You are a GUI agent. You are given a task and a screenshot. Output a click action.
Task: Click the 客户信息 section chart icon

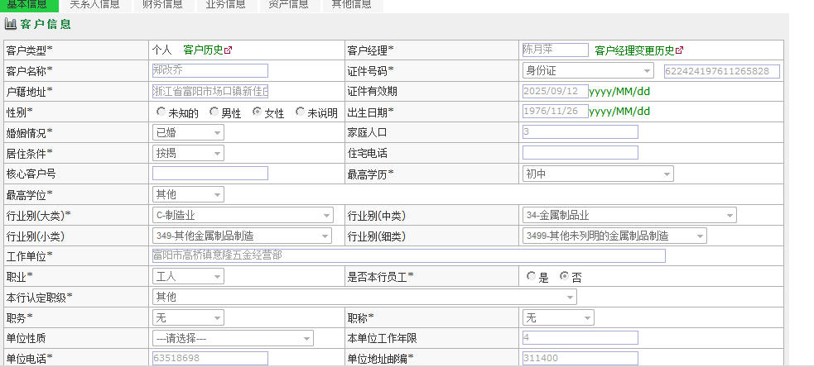tap(11, 24)
